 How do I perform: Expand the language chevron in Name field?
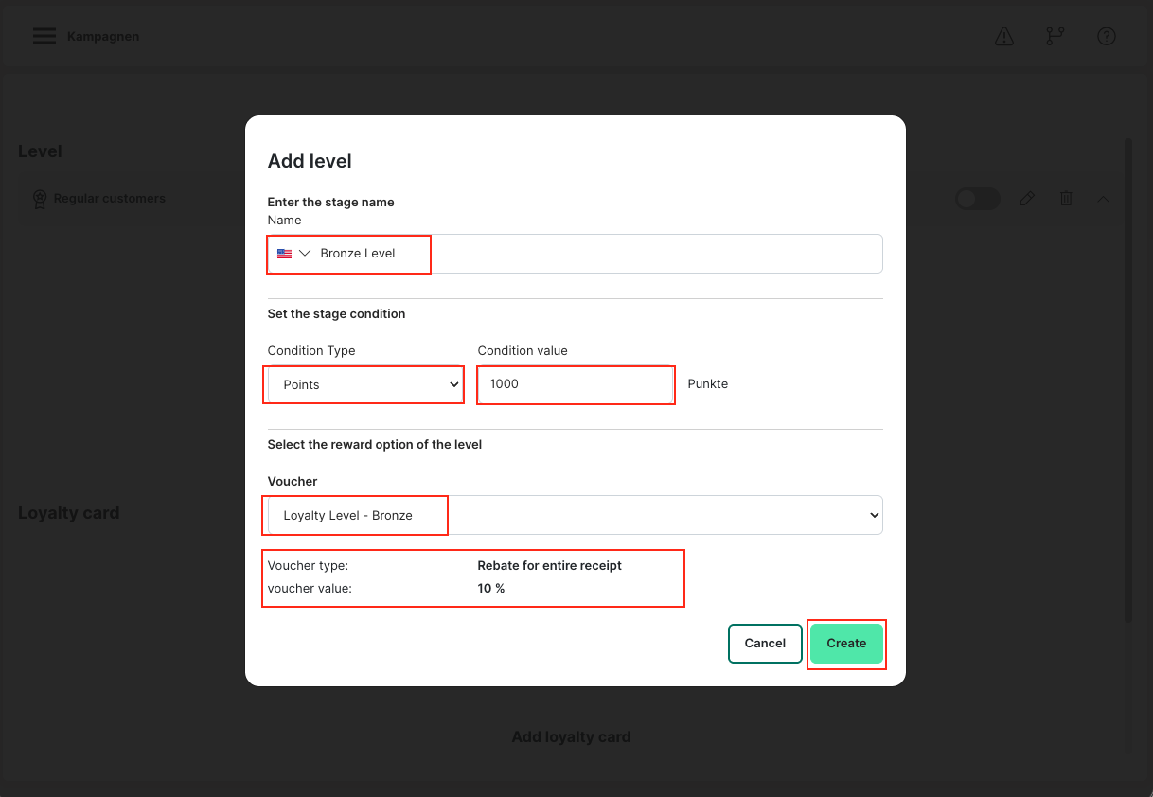(x=305, y=254)
